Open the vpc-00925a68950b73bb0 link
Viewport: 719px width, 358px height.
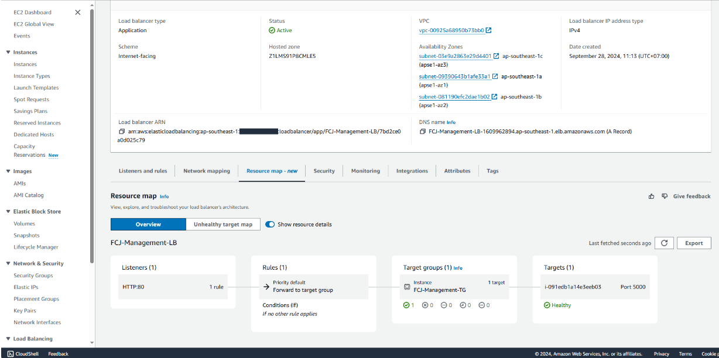(x=451, y=30)
